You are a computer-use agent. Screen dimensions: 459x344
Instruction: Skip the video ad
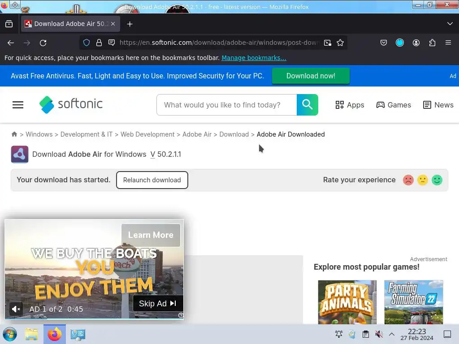pos(158,303)
